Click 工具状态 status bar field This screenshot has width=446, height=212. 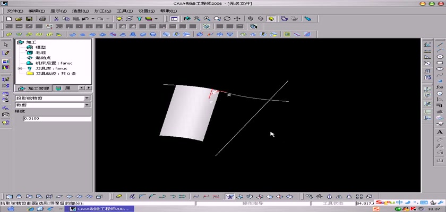coord(333,204)
